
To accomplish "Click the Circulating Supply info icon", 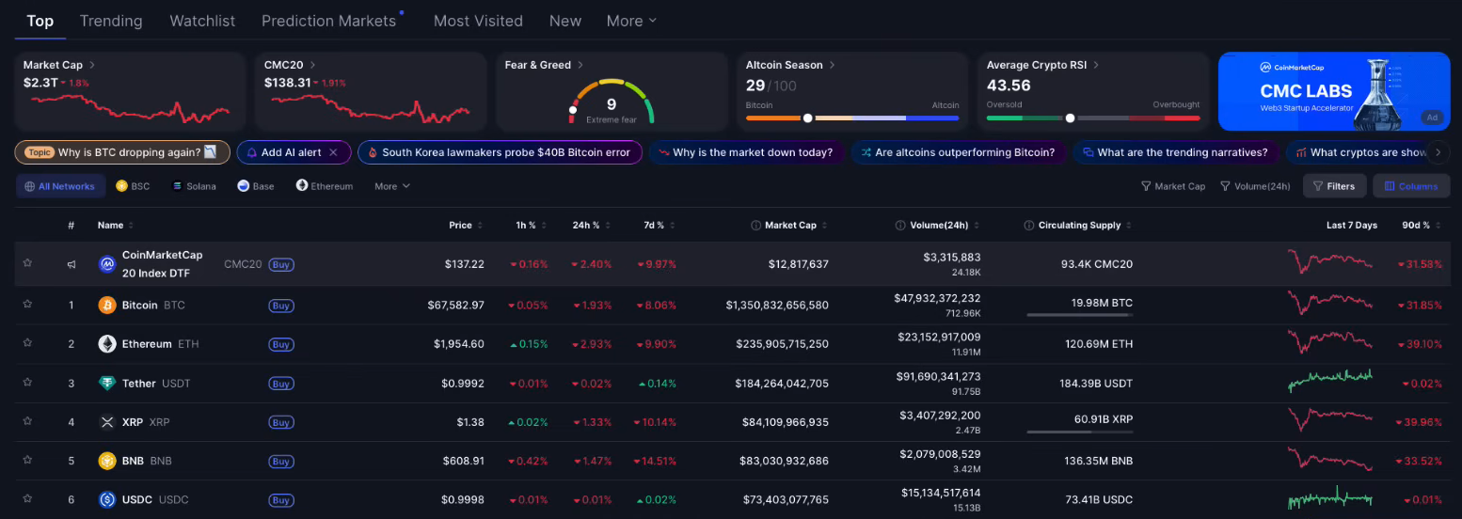I will coord(1029,226).
